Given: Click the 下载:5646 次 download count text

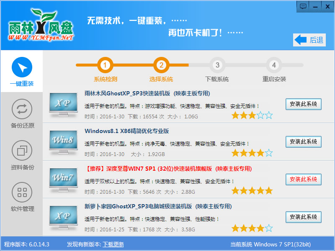Looking at the screenshot, I should (144, 192).
